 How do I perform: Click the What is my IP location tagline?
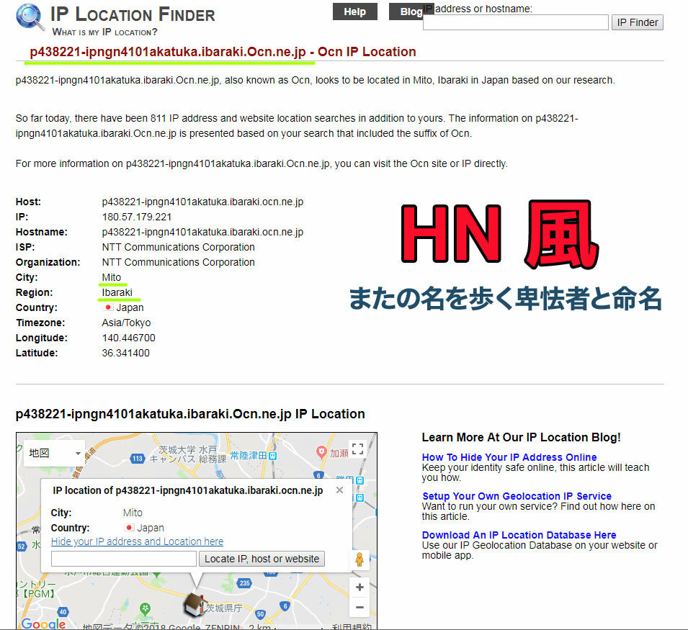105,32
